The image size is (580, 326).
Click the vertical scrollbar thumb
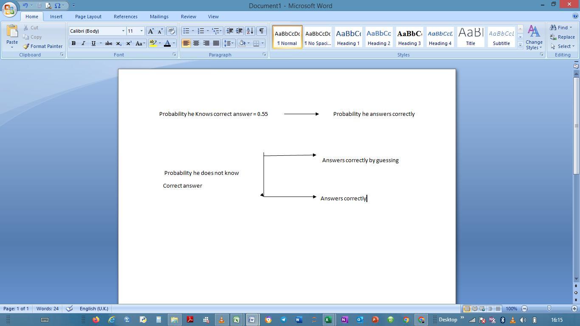point(576,125)
